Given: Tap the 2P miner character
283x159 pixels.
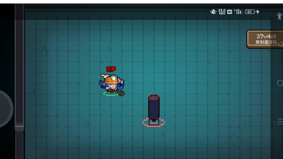Looking at the screenshot, I should [112, 85].
